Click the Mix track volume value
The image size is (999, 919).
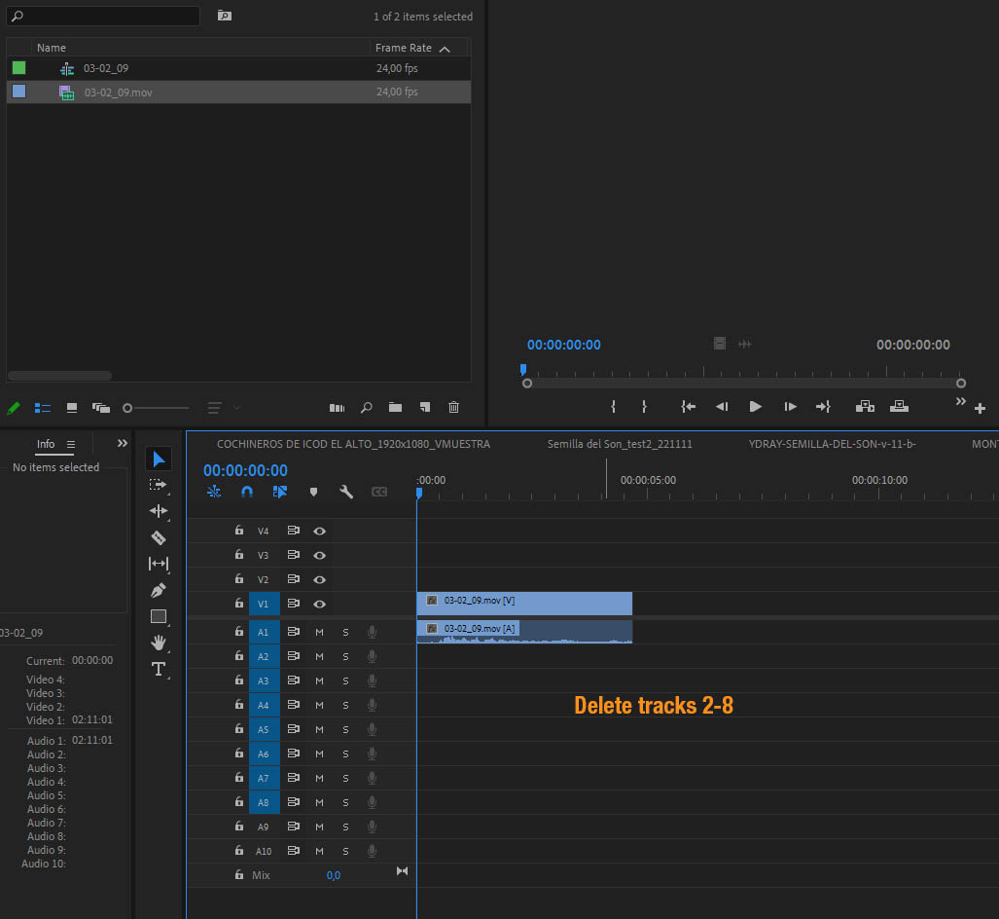[334, 875]
